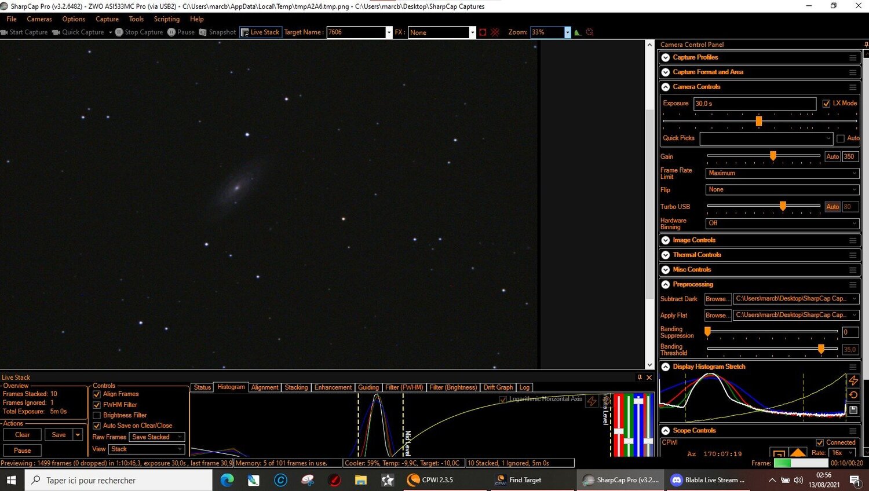Collapse the Camera Controls section

point(666,87)
